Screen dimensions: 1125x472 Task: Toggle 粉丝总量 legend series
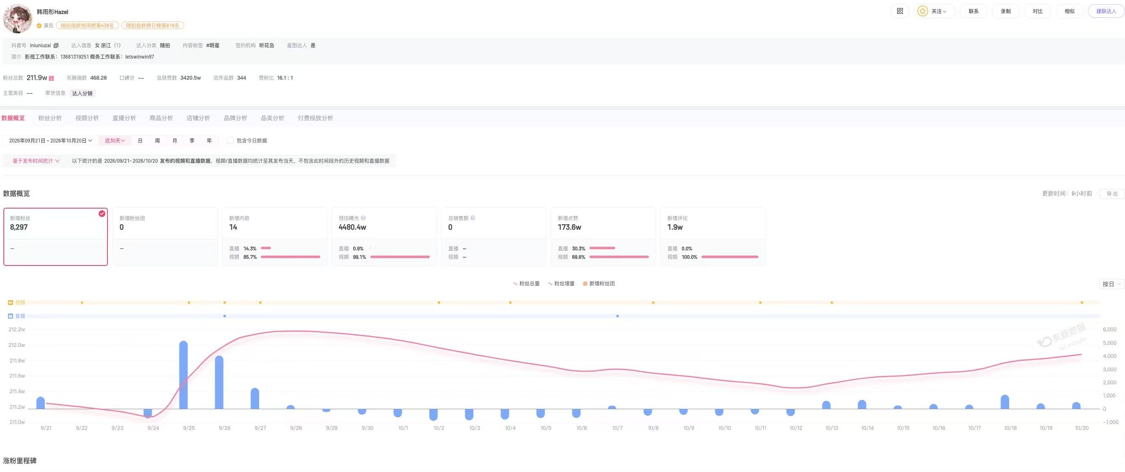click(x=526, y=283)
